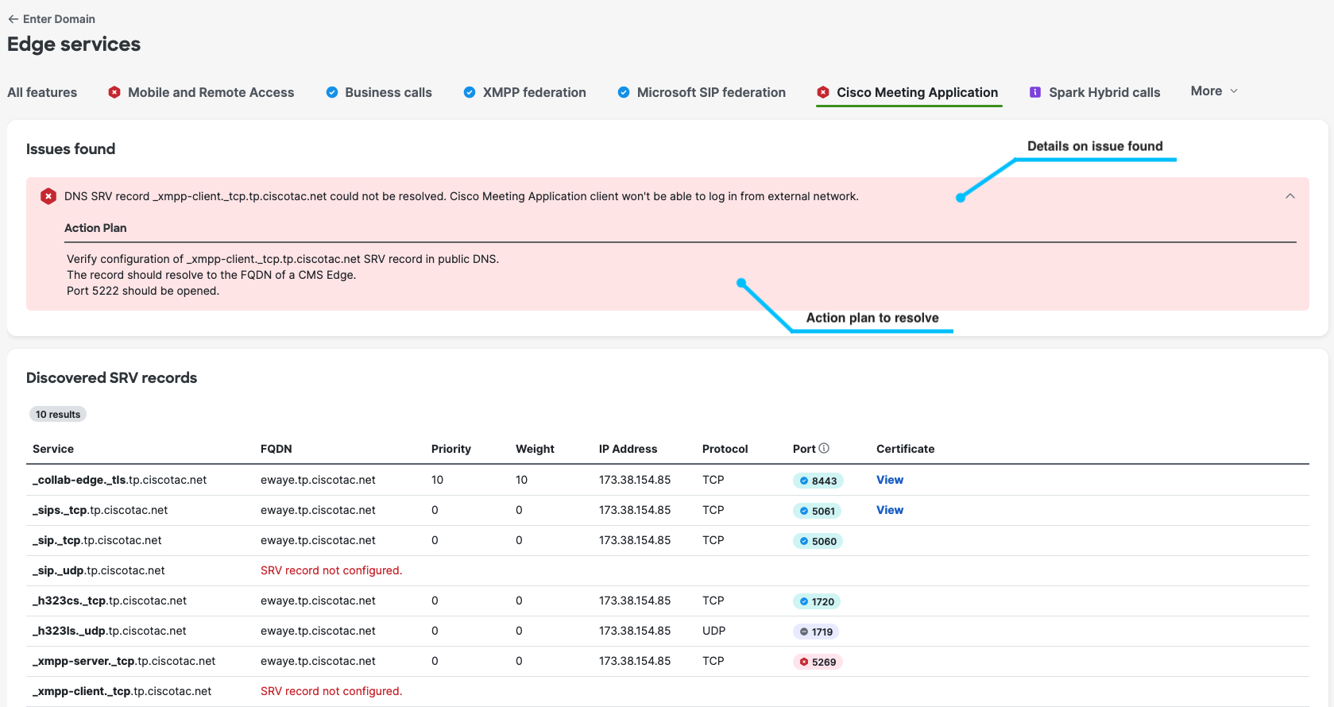The height and width of the screenshot is (707, 1334).
Task: Open the More tabs dropdown
Action: click(1213, 91)
